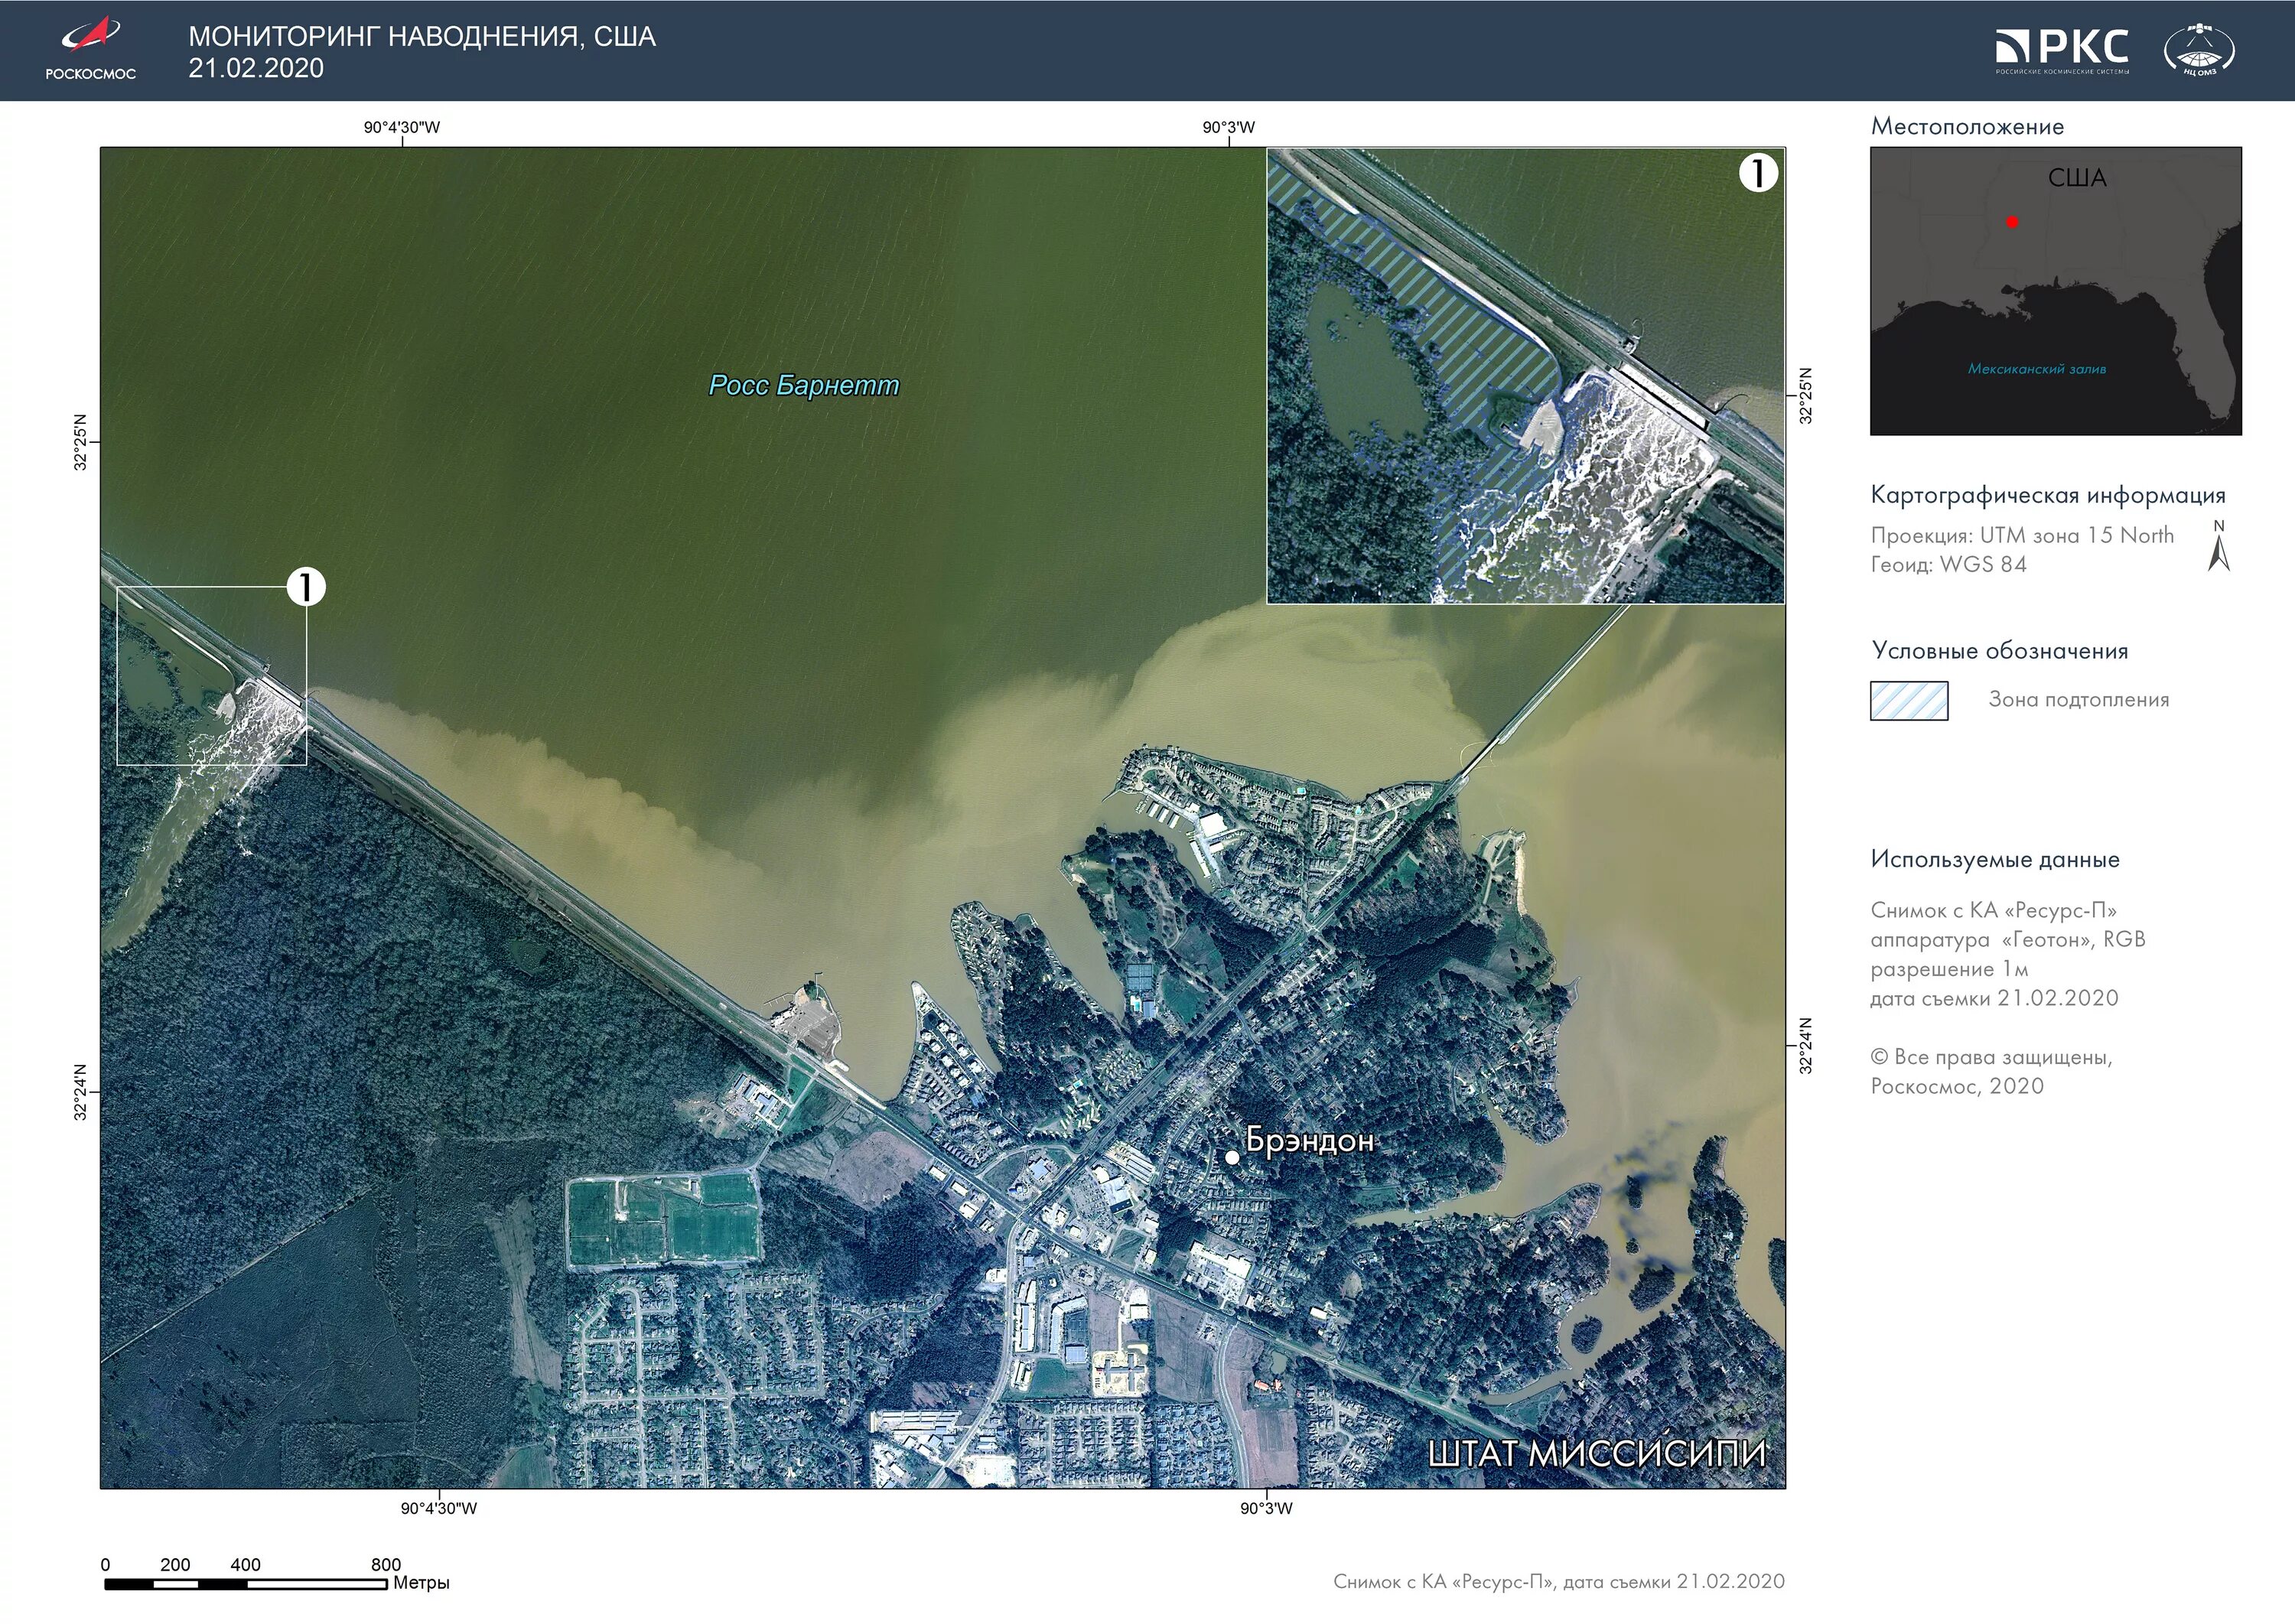This screenshot has width=2295, height=1624.
Task: Click the ШТАТ МИССИСИПИ label
Action: tap(1596, 1453)
